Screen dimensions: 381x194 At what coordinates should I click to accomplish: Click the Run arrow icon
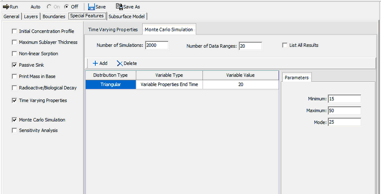click(6, 7)
